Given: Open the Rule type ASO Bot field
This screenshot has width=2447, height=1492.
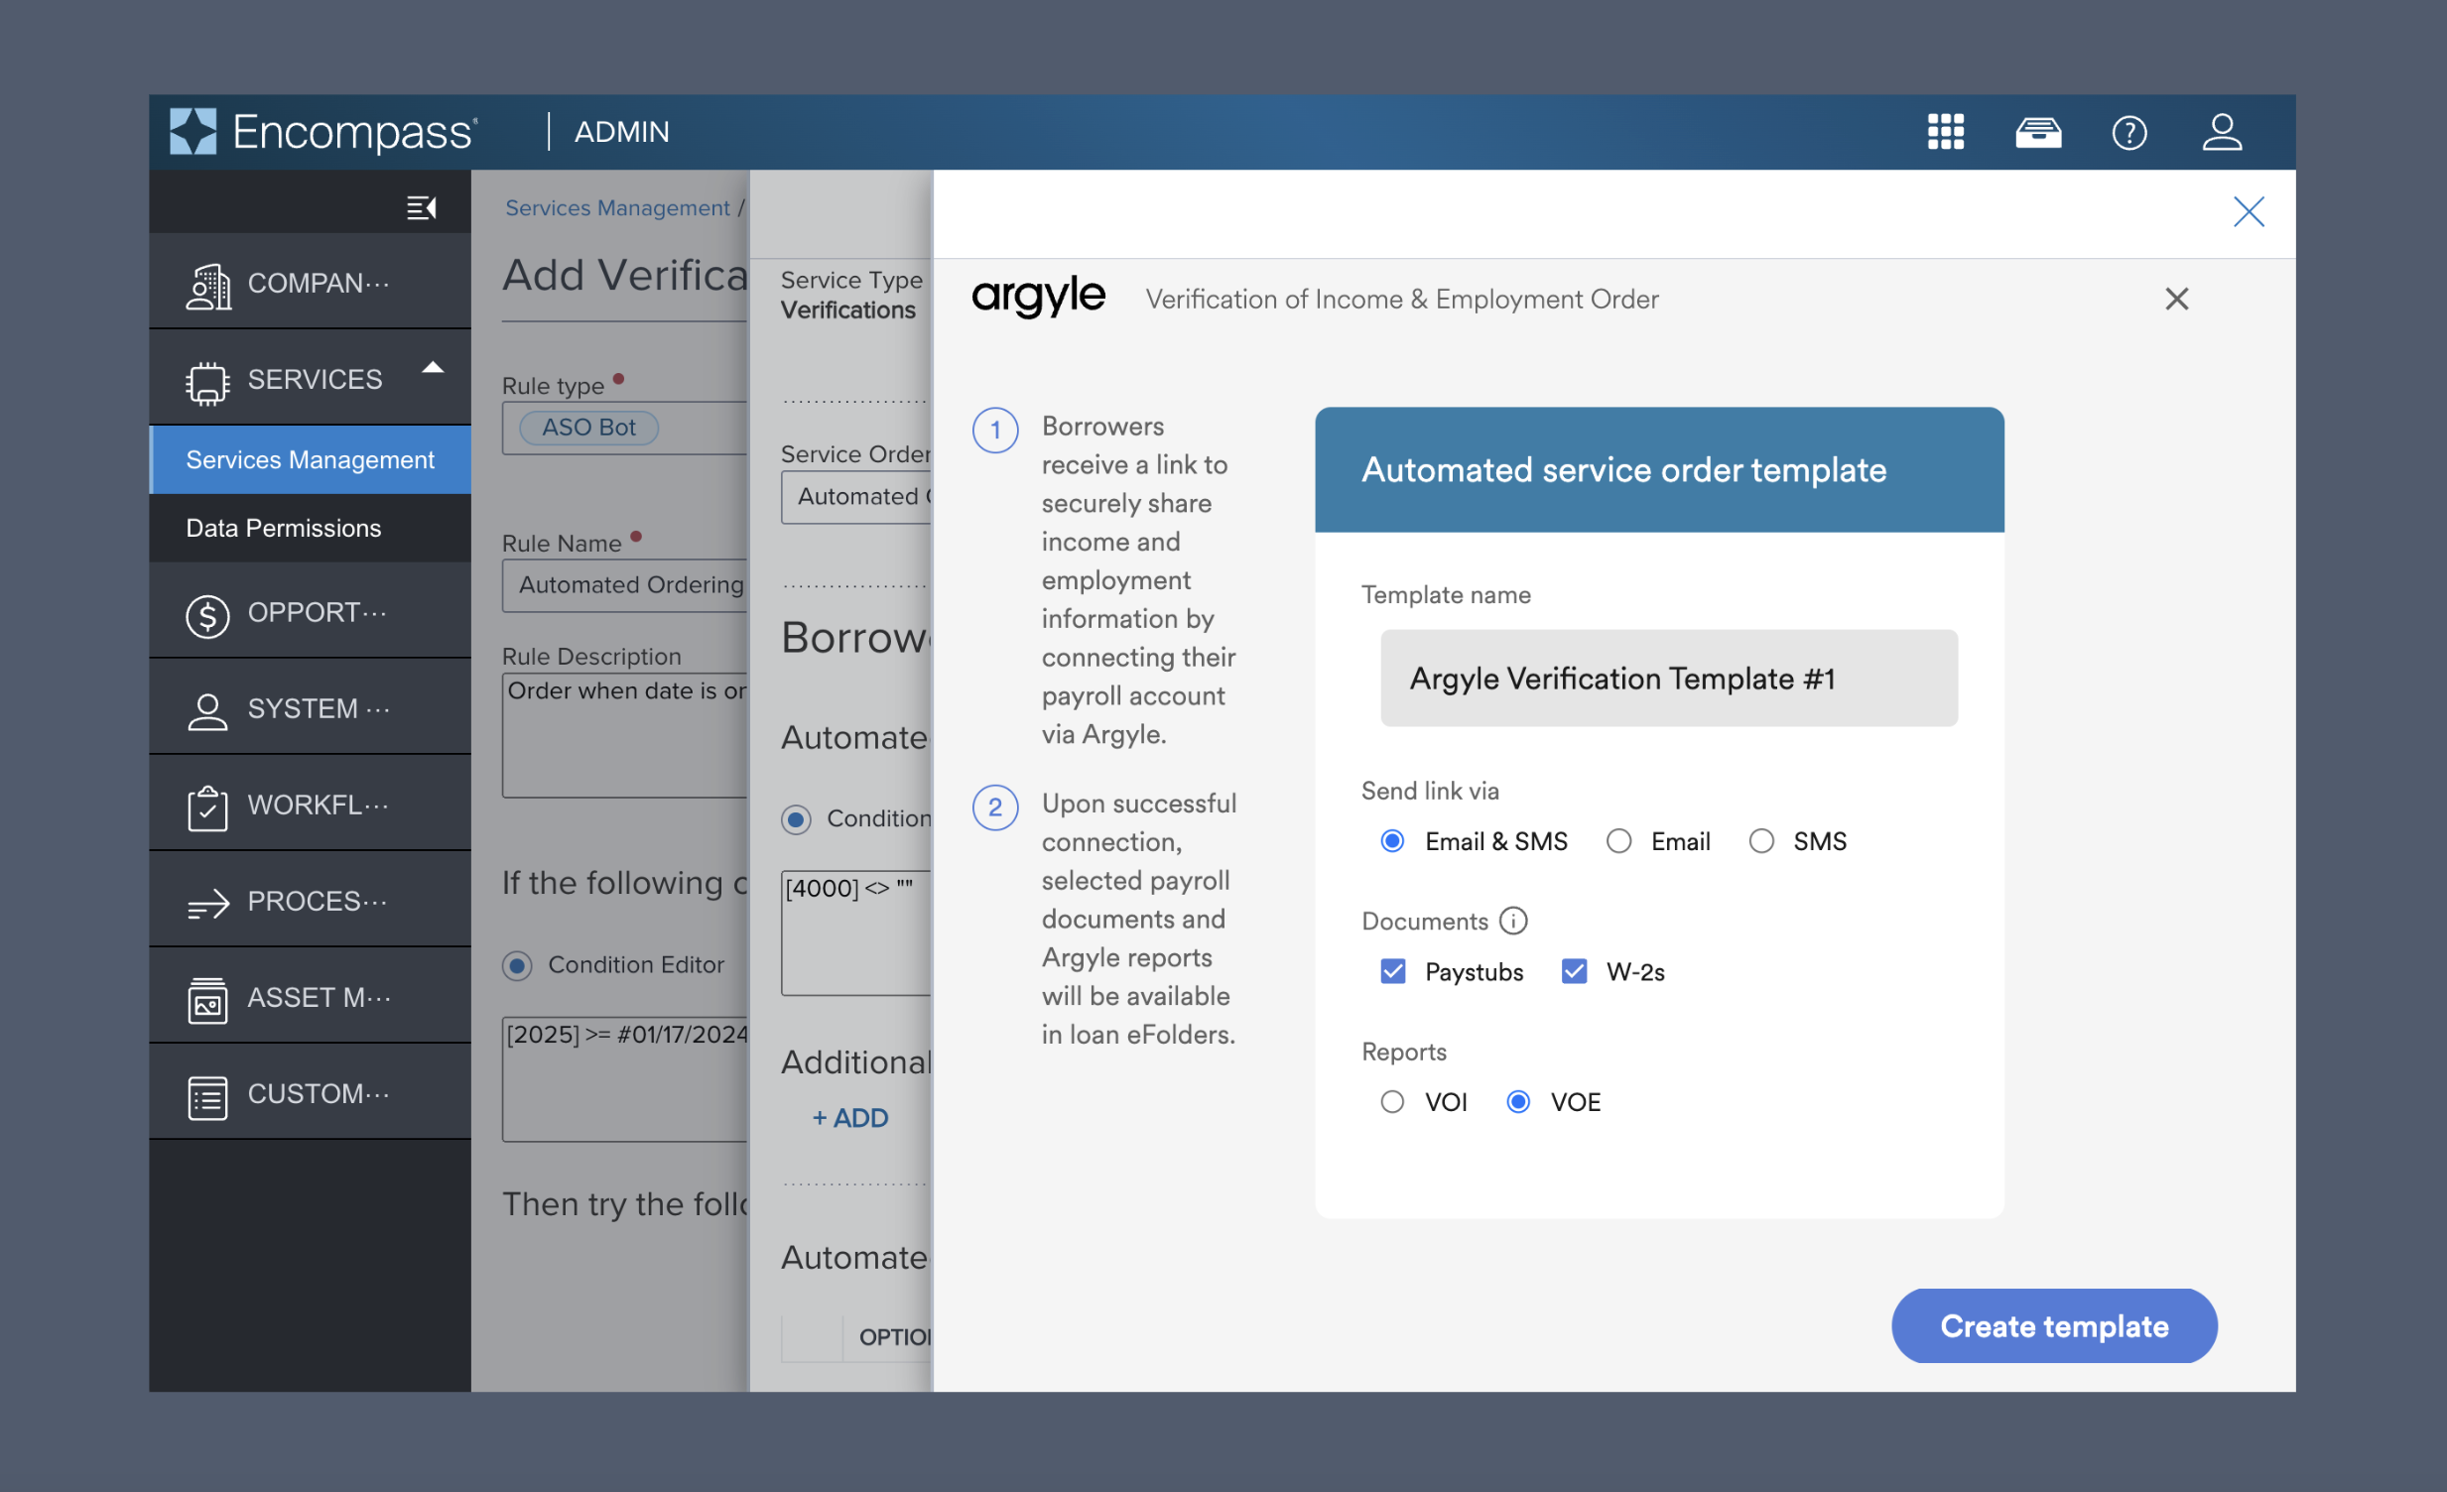Looking at the screenshot, I should click(x=625, y=427).
